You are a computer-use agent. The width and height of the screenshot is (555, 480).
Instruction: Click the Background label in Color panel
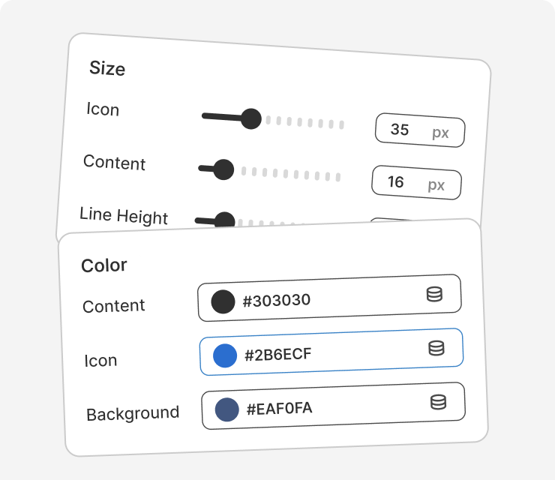tap(133, 413)
